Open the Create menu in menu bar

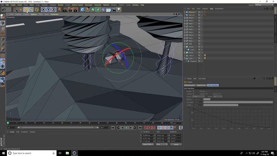13,5
